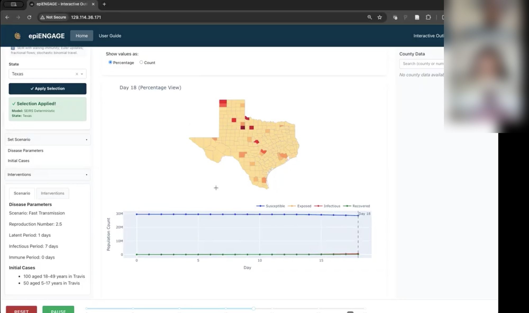
Task: Open the extensions puzzle icon
Action: 428,17
